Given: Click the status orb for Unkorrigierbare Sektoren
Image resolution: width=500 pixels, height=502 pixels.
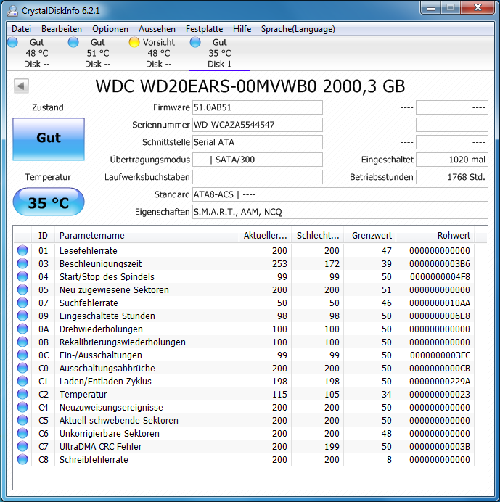Looking at the screenshot, I should [22, 433].
